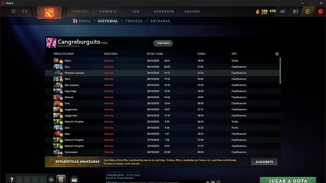The height and width of the screenshot is (183, 326).
Task: Select the Zeus Turbo match at 9:26
Action: click(x=163, y=128)
